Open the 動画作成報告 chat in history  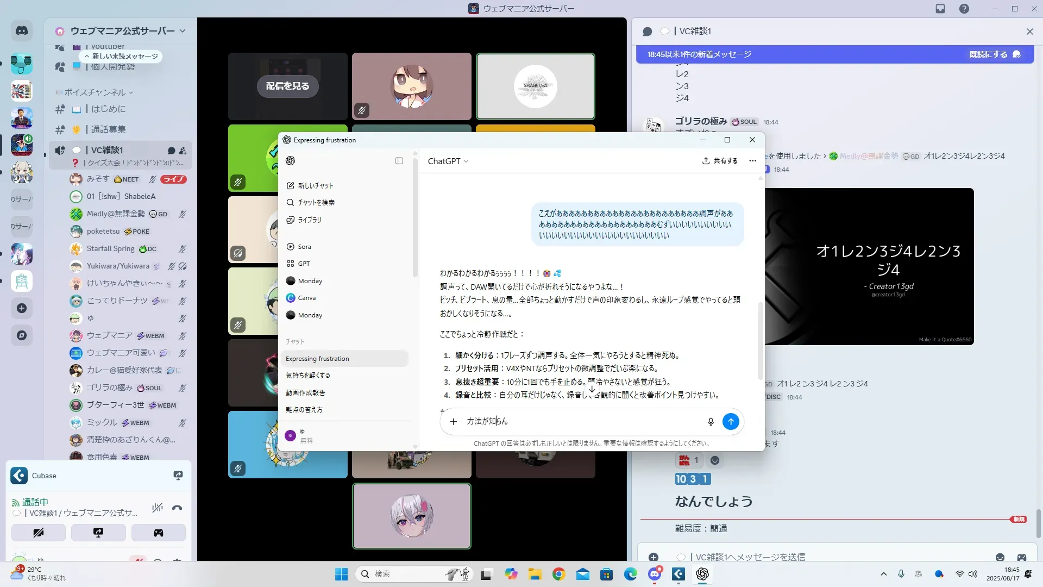(305, 392)
